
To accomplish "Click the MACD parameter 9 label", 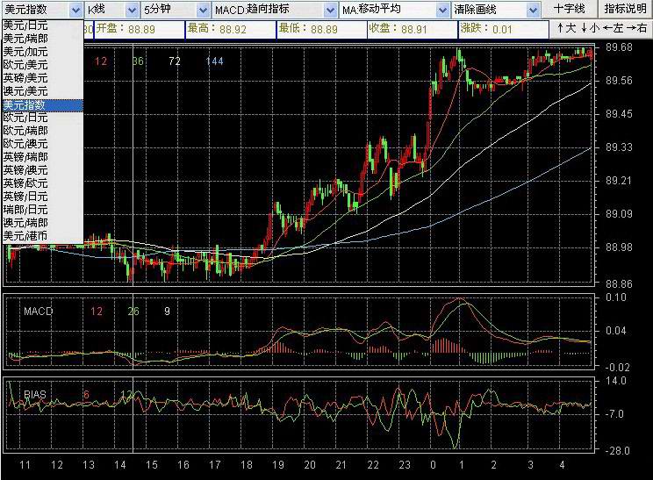I will coord(167,312).
